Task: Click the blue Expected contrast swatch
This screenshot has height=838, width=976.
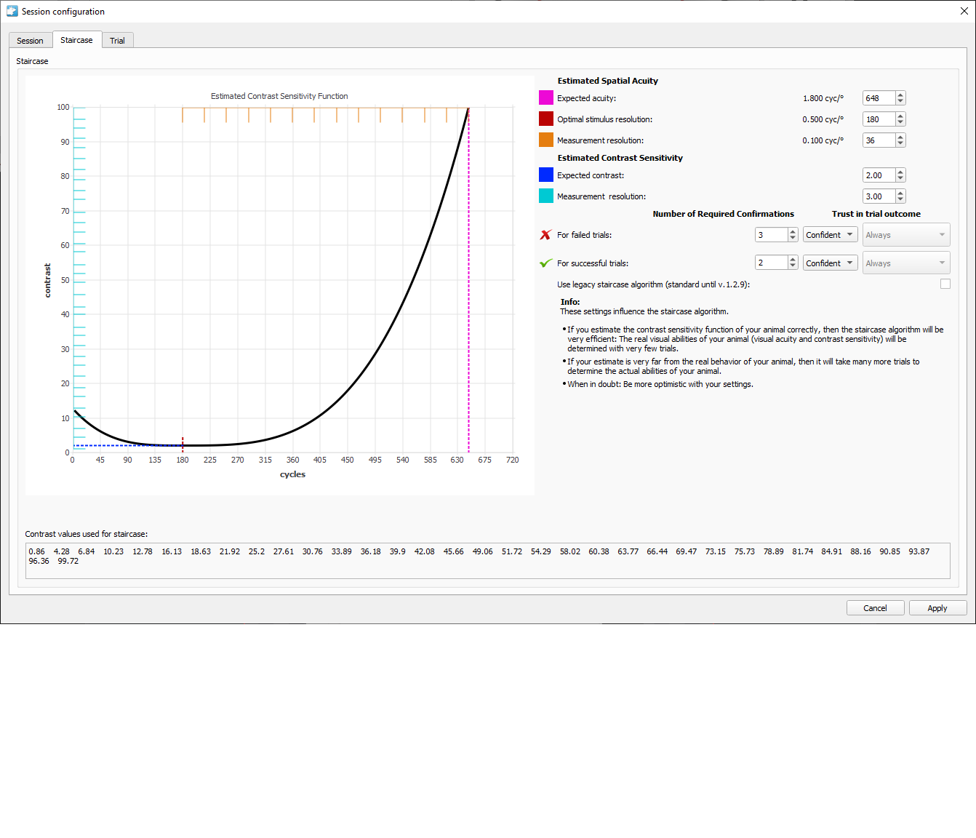Action: (545, 175)
